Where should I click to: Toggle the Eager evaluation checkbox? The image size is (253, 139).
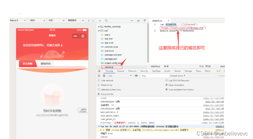[166, 85]
